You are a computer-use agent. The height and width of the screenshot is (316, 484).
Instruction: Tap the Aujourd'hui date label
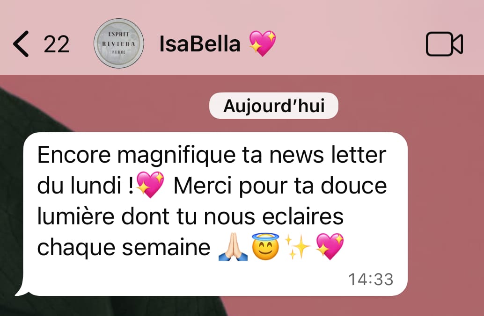274,106
